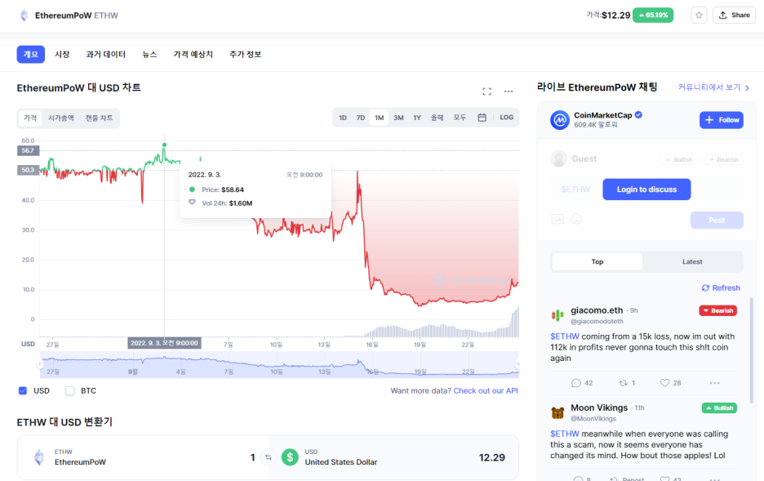Click the EthereumPoW logo icon in header

click(24, 16)
